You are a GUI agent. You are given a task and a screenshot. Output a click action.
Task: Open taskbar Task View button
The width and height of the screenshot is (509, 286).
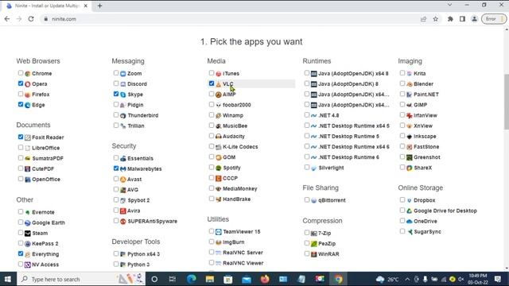tap(173, 279)
